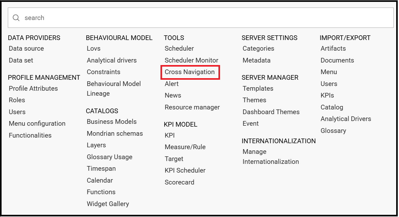
Task: Open KPI under KPI Model
Action: 170,135
